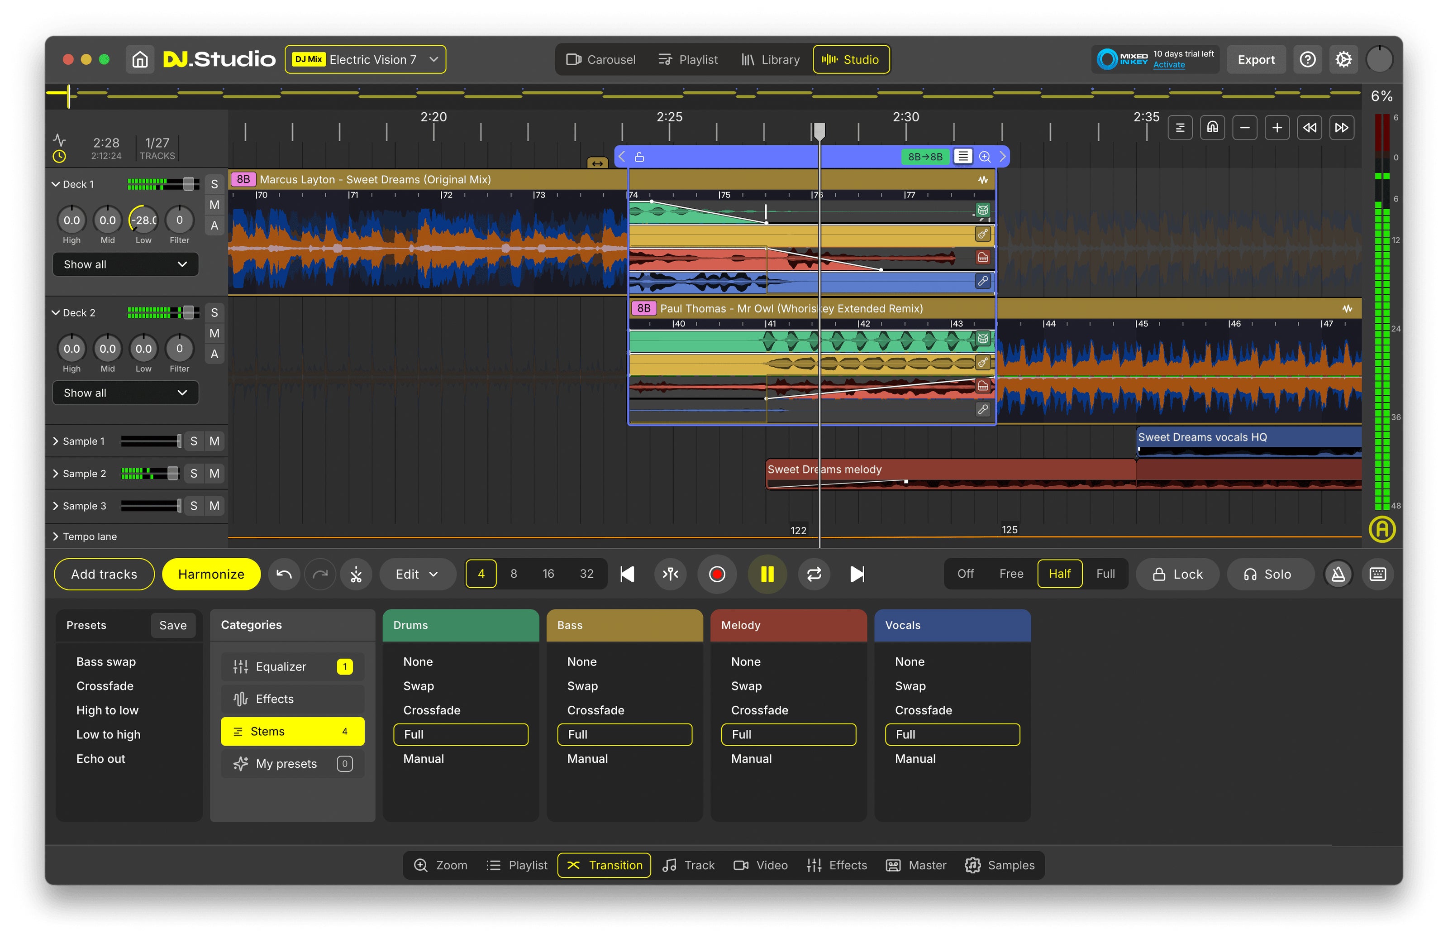Solo Sample 1 track
This screenshot has height=939, width=1448.
pos(194,441)
